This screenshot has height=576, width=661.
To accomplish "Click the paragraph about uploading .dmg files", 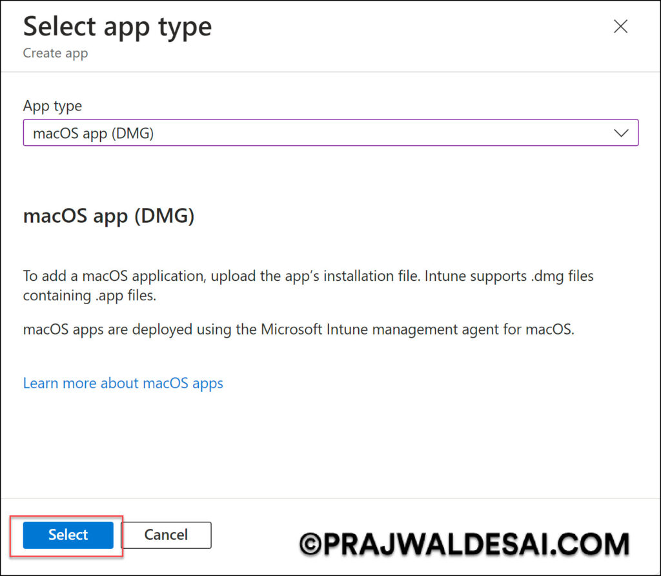I will pos(308,285).
